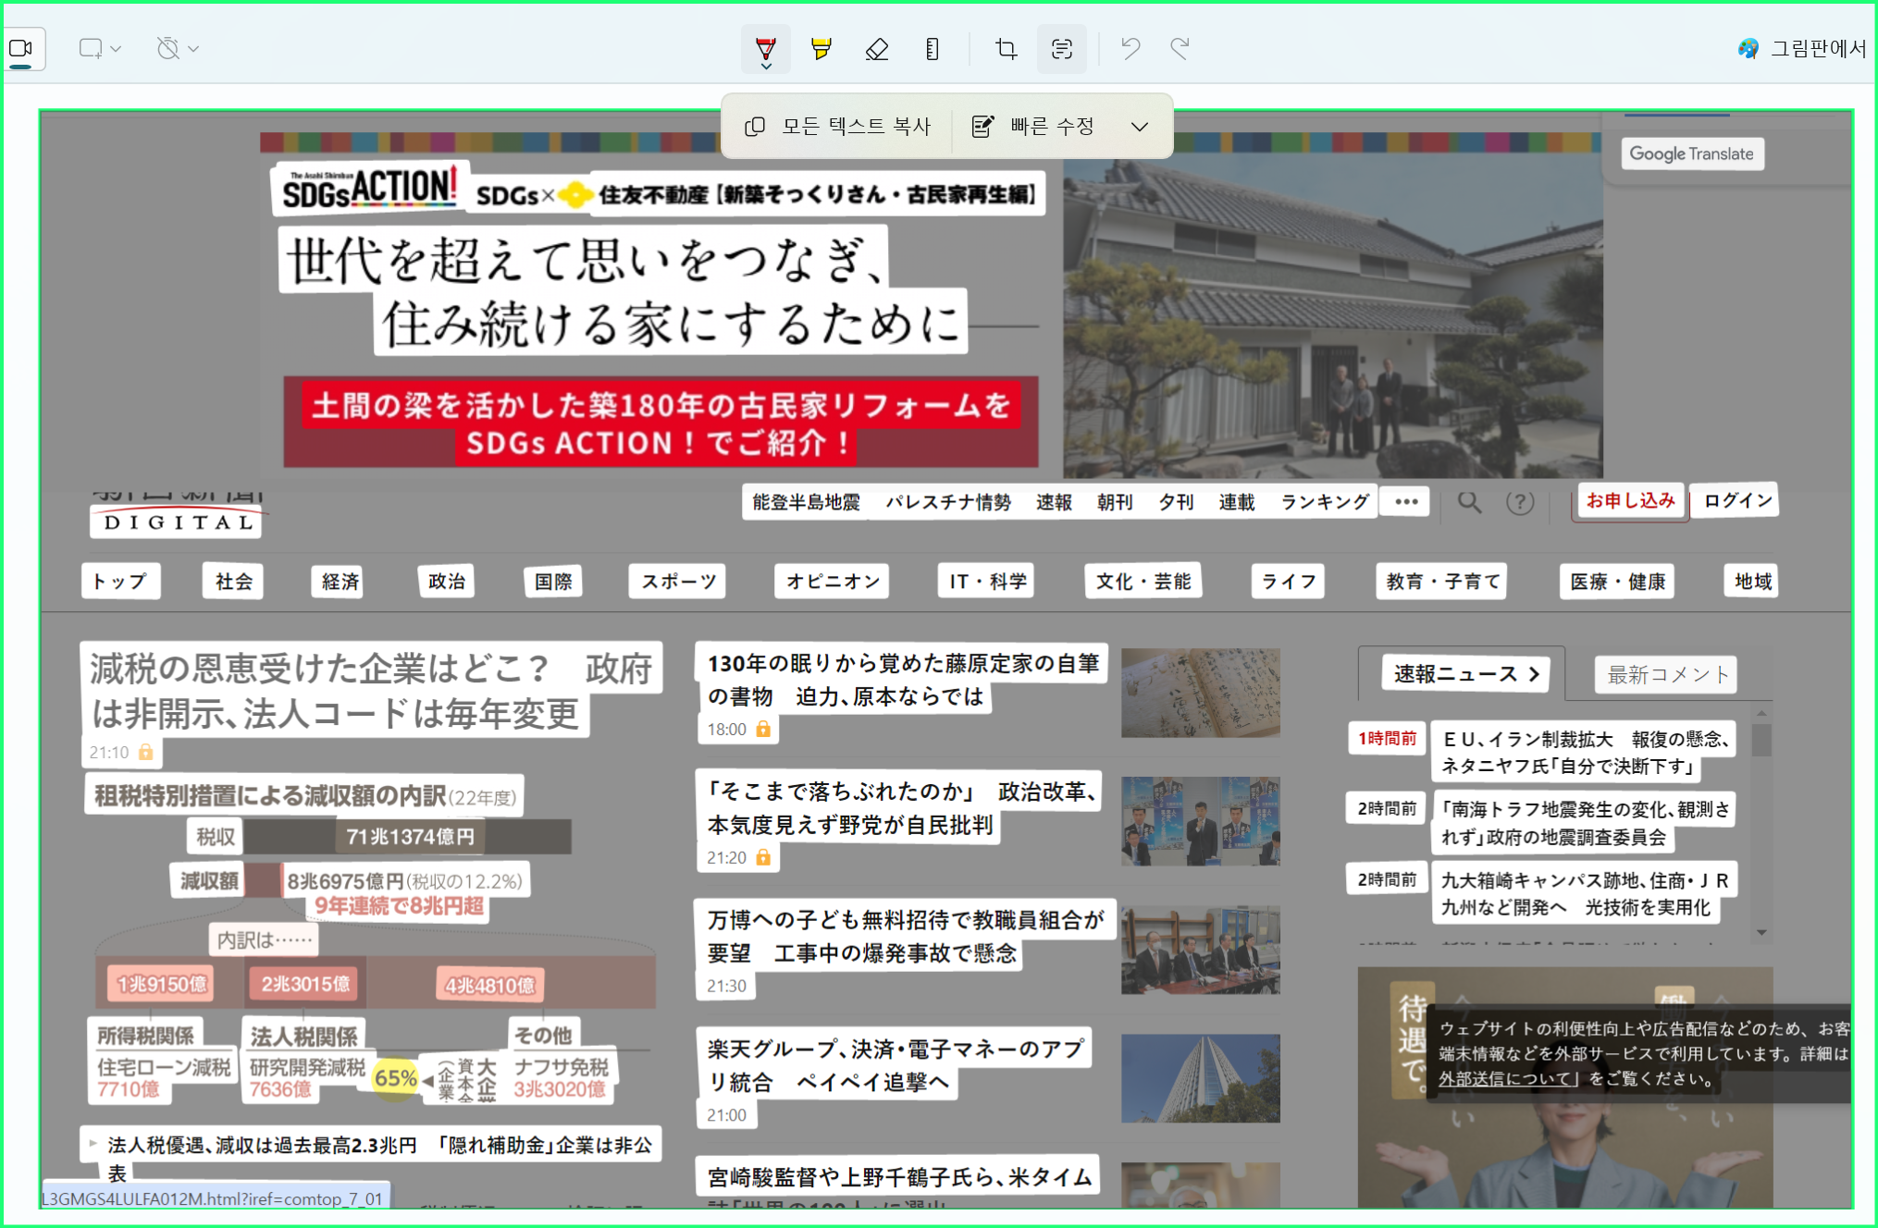Select the 政治 category tab
This screenshot has height=1228, width=1878.
[x=446, y=582]
